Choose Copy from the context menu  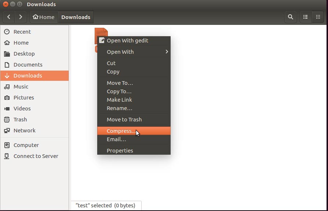[x=134, y=72]
